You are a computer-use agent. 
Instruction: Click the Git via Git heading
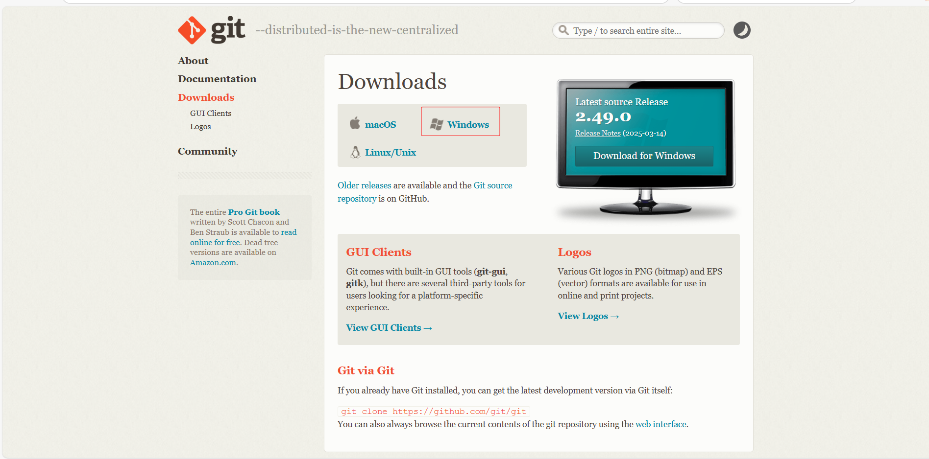point(366,370)
